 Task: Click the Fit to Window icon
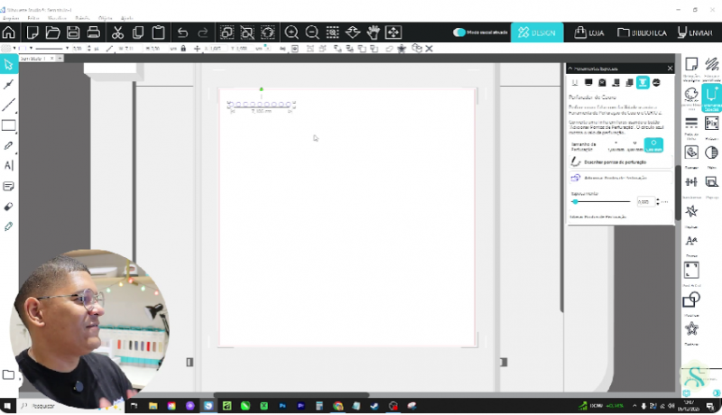(x=393, y=32)
